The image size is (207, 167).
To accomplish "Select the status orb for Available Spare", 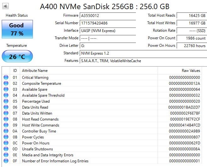I will click(x=6, y=89).
